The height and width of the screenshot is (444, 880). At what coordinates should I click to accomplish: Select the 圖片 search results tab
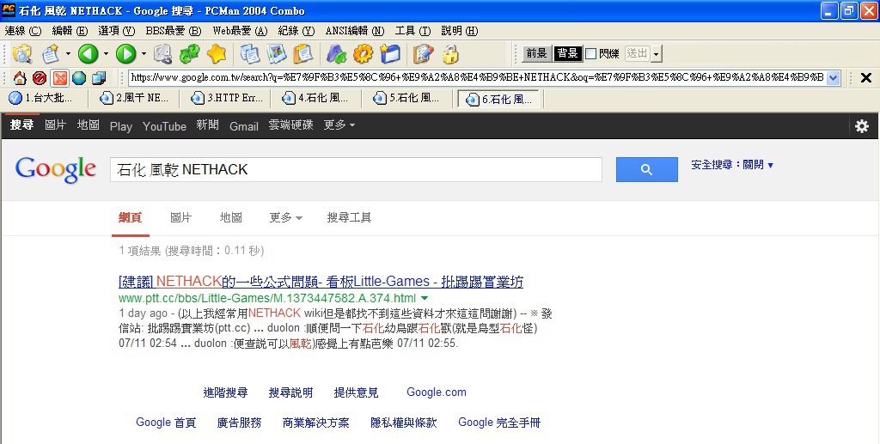point(180,217)
